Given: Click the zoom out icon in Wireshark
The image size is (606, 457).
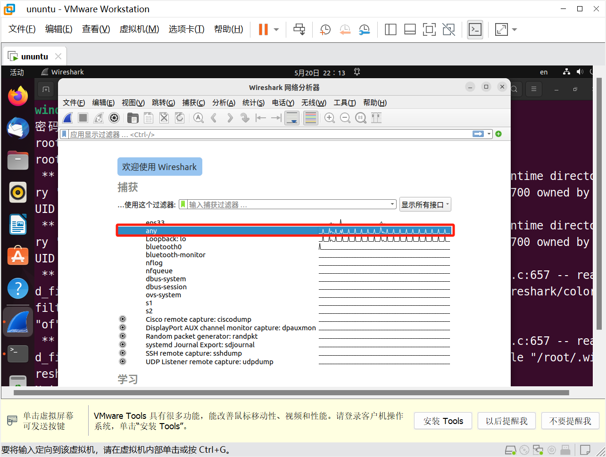Looking at the screenshot, I should pyautogui.click(x=345, y=118).
